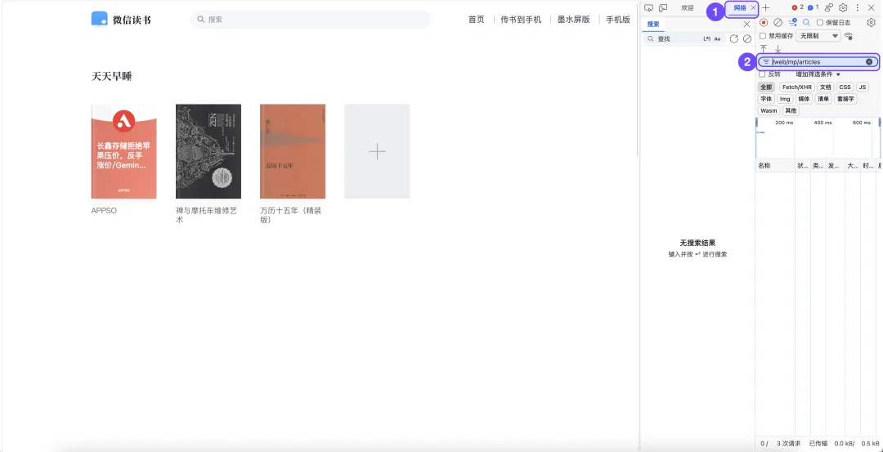
Task: Filter requests by 文档 type
Action: (825, 87)
